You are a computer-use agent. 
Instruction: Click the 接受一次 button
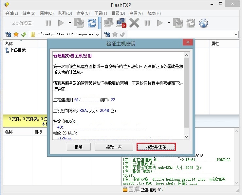tap(114, 147)
